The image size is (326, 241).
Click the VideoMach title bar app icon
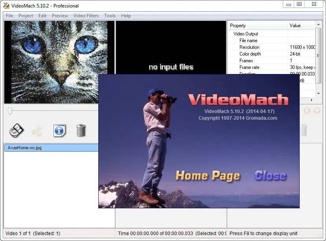pyautogui.click(x=6, y=6)
